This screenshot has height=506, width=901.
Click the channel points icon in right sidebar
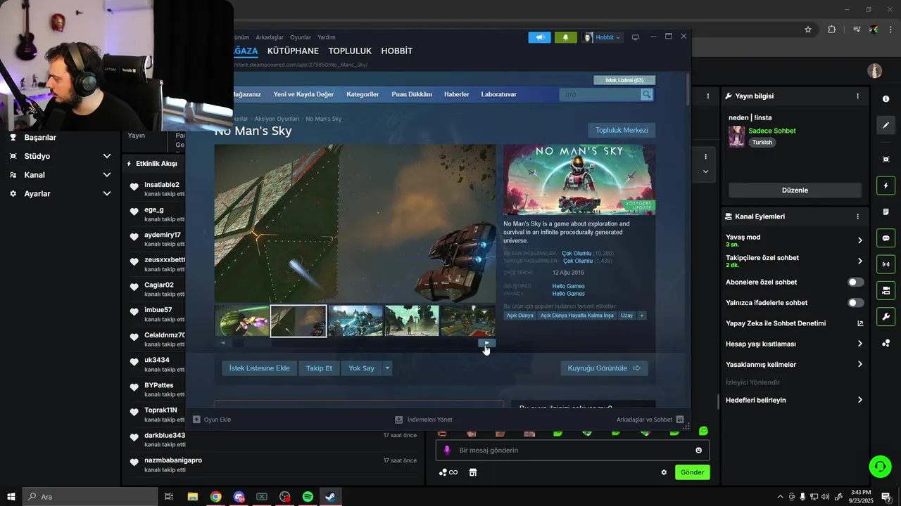[886, 343]
